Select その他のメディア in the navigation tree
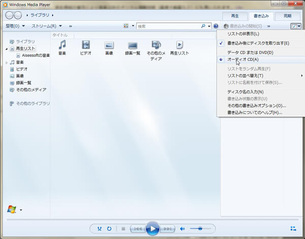This screenshot has height=239, width=305. [x=31, y=90]
